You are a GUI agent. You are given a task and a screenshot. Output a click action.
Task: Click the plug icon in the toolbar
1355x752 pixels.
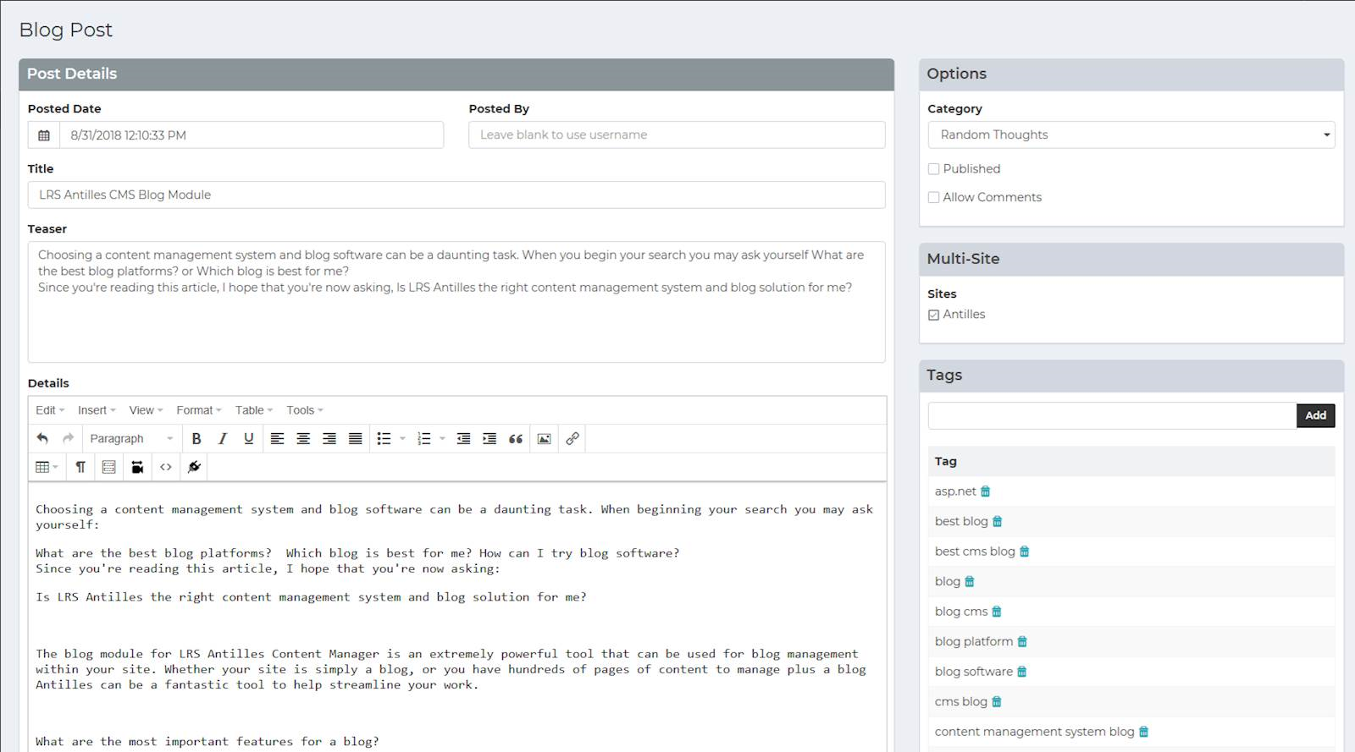pyautogui.click(x=194, y=467)
